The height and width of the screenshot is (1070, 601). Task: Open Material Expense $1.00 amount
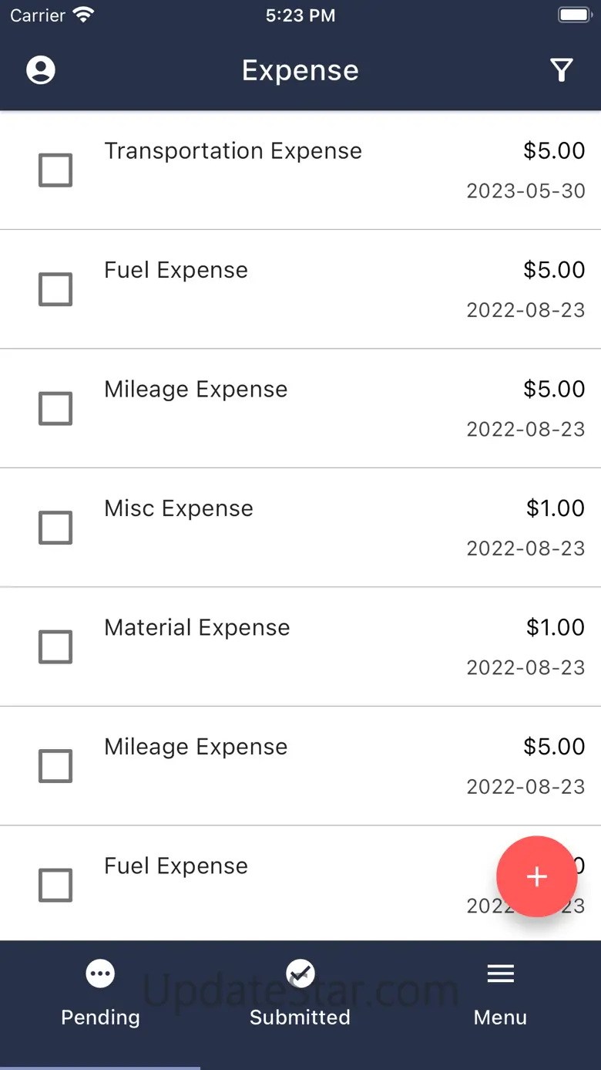(556, 627)
